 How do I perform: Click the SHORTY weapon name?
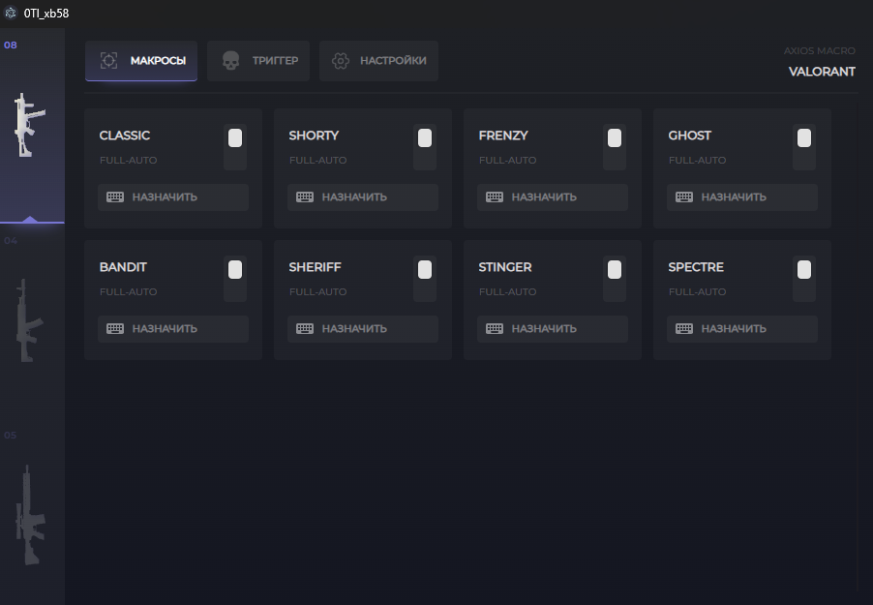coord(314,136)
